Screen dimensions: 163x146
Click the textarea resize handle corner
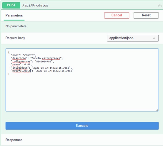coord(157,110)
